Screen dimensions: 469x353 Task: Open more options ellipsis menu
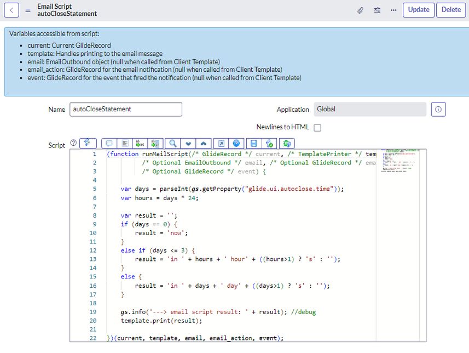coord(393,10)
